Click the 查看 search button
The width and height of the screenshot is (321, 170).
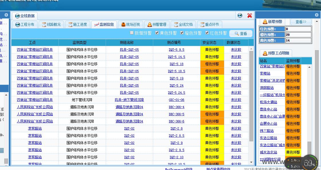point(241,34)
